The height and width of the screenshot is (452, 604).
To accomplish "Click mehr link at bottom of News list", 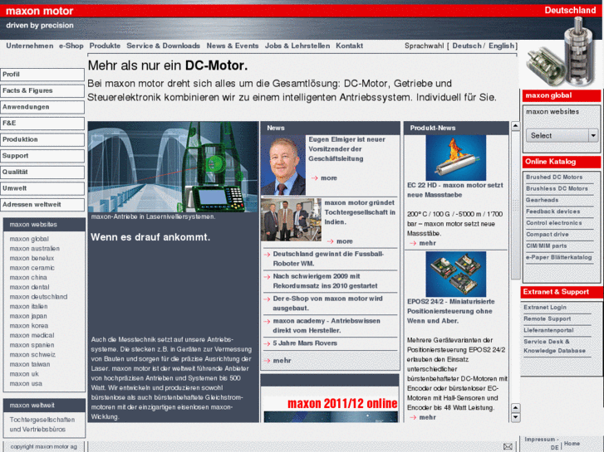I will (282, 361).
